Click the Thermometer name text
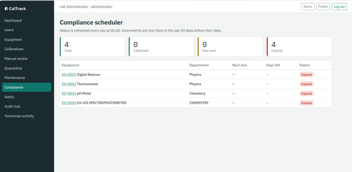 coord(87,84)
